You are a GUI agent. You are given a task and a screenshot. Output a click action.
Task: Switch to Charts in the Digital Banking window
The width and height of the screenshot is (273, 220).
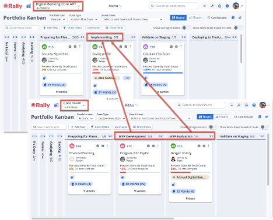(x=195, y=17)
